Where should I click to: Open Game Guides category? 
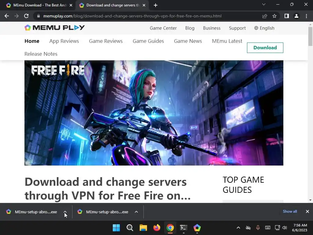tap(148, 41)
